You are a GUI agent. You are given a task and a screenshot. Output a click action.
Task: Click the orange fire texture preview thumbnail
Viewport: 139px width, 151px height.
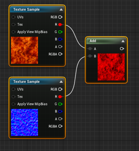click(x=24, y=50)
